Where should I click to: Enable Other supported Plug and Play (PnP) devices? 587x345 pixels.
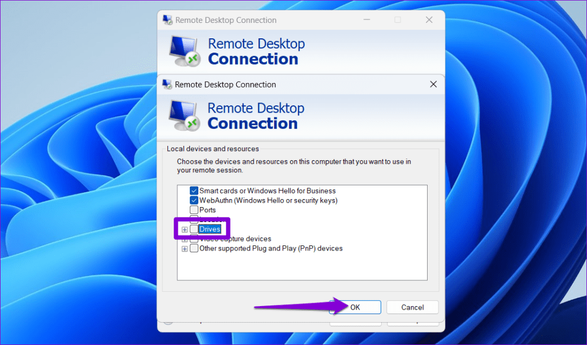(194, 248)
